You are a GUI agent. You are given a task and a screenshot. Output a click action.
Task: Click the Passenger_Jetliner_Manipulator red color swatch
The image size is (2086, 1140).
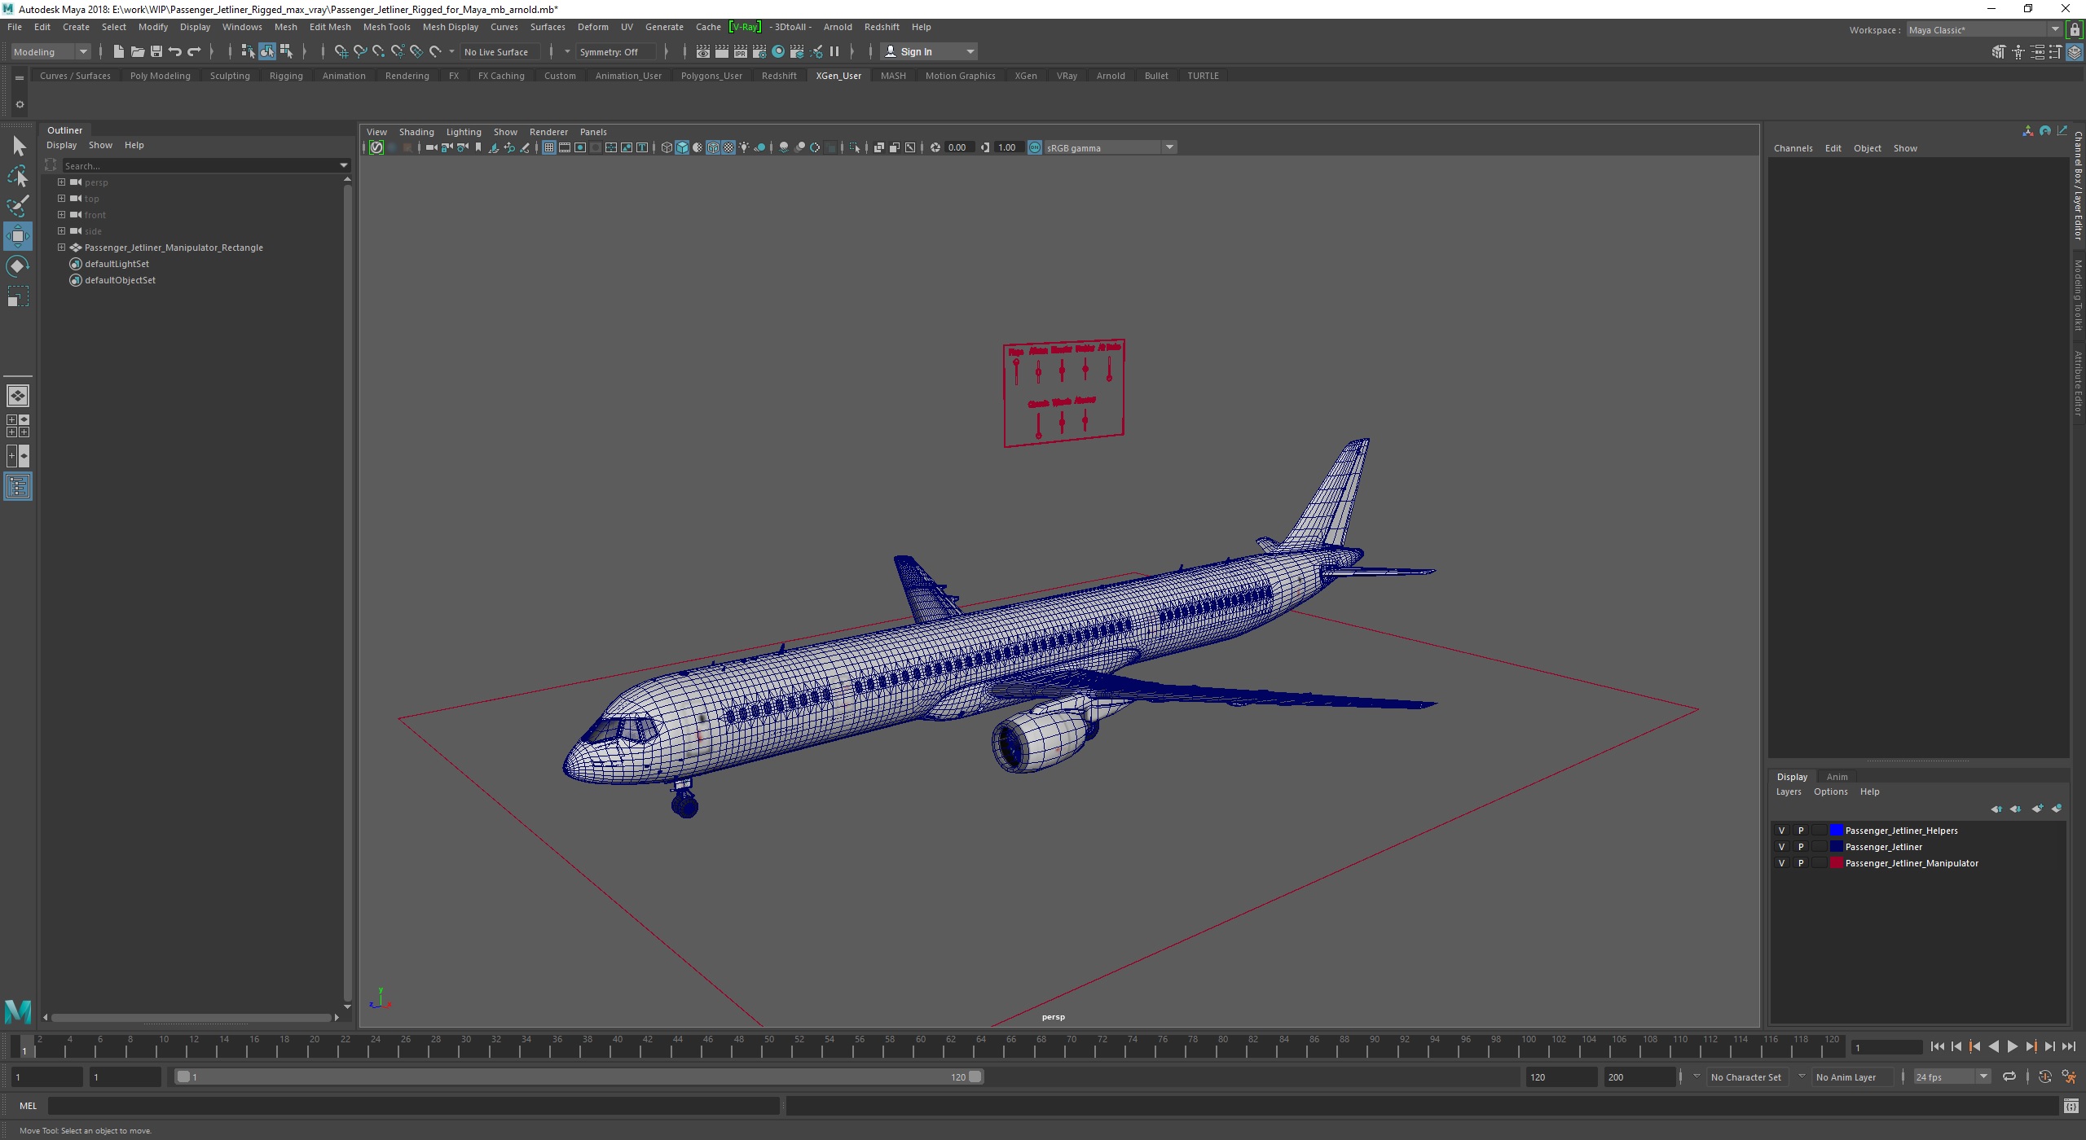coord(1836,863)
